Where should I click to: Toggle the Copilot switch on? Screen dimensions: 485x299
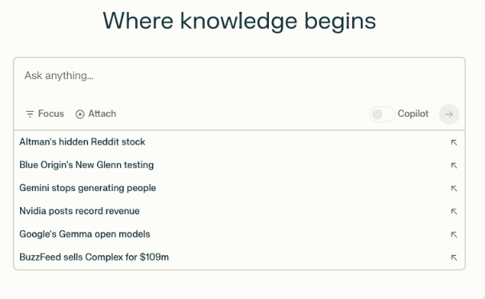[382, 114]
